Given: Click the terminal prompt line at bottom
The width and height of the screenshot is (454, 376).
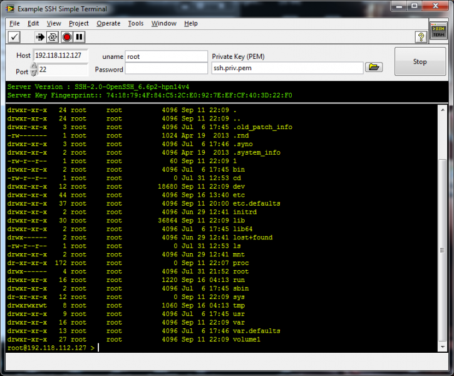Looking at the screenshot, I should tap(188, 347).
